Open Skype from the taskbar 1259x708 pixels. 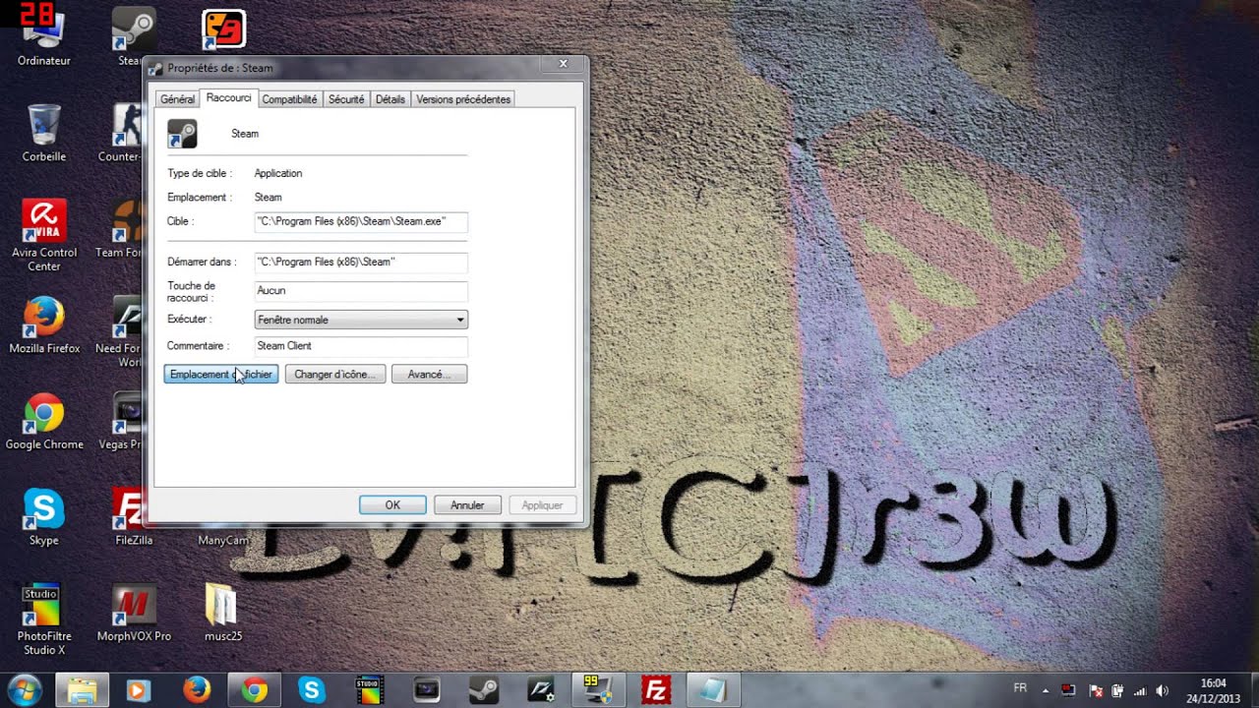click(312, 690)
